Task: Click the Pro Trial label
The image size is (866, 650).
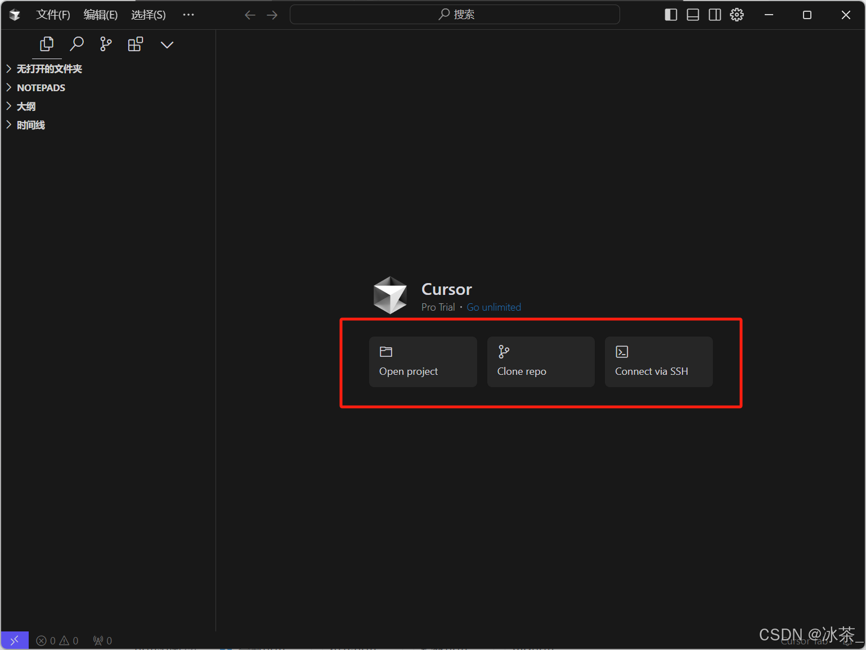Action: tap(438, 307)
